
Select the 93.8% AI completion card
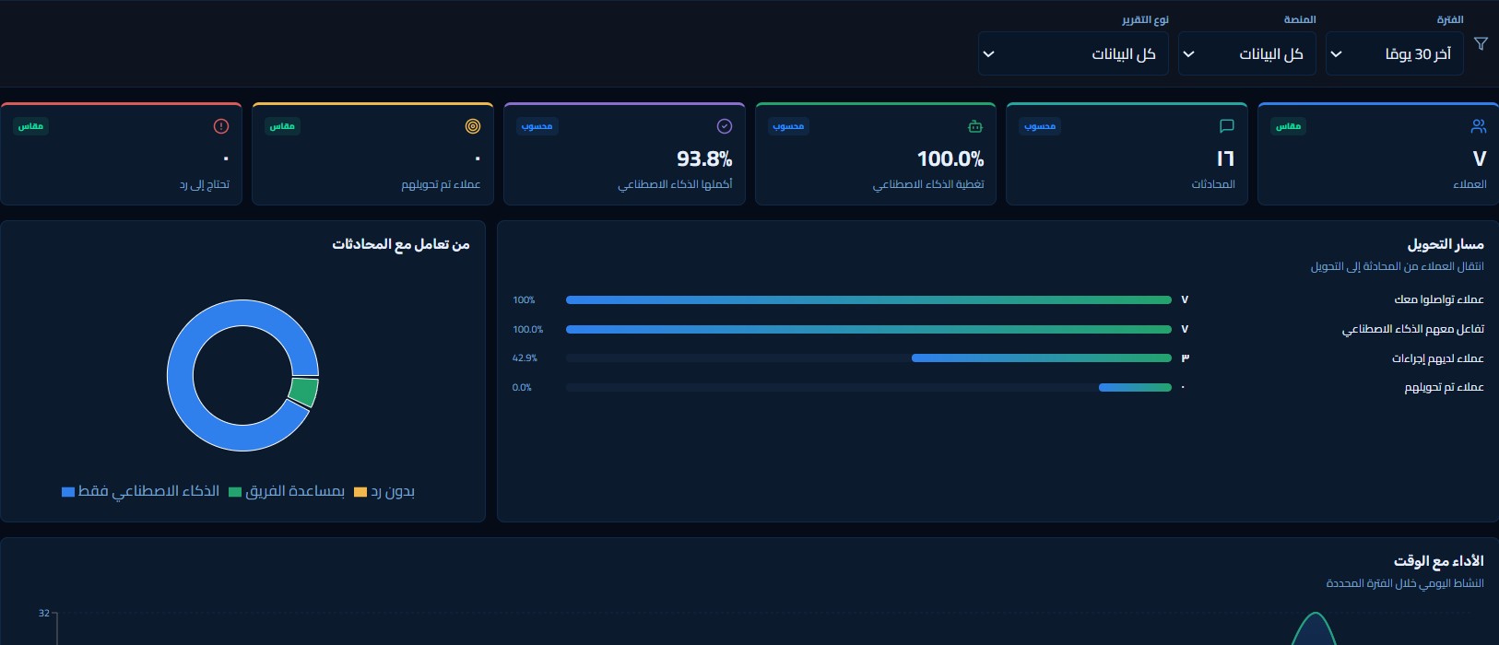[x=624, y=153]
